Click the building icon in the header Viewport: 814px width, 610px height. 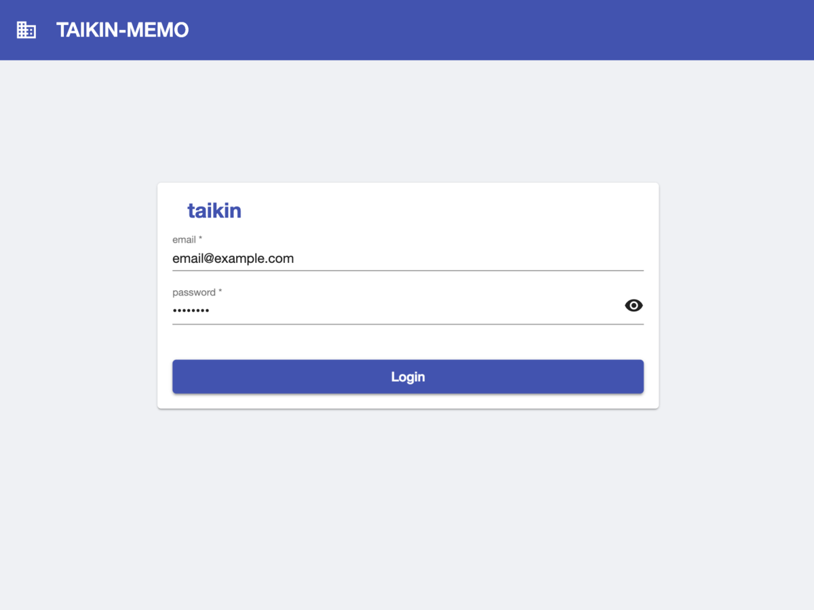26,30
